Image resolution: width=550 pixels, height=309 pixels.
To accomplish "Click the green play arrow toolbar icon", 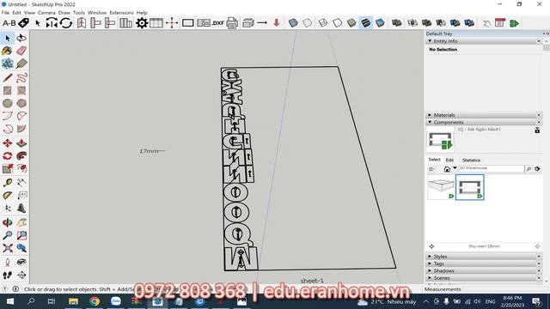I will pos(514,23).
